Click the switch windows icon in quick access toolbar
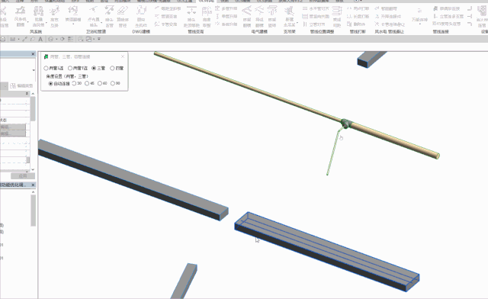488x299 pixels. 88,39
